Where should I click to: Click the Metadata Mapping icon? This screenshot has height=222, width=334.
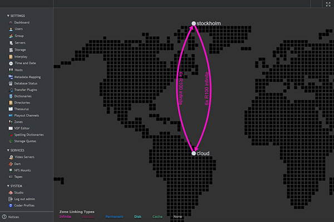pos(11,77)
